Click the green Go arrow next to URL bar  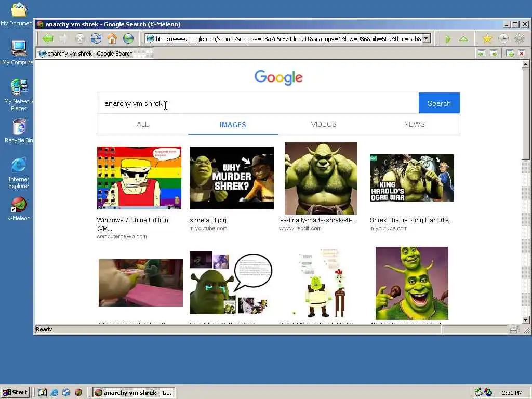[447, 39]
